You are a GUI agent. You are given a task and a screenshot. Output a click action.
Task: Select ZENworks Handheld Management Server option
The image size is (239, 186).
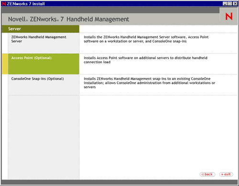[43, 43]
